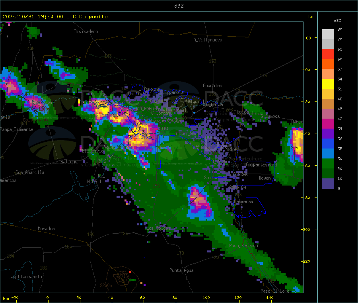
Task: Click the -220 km vertical axis tick
Action: (305, 262)
